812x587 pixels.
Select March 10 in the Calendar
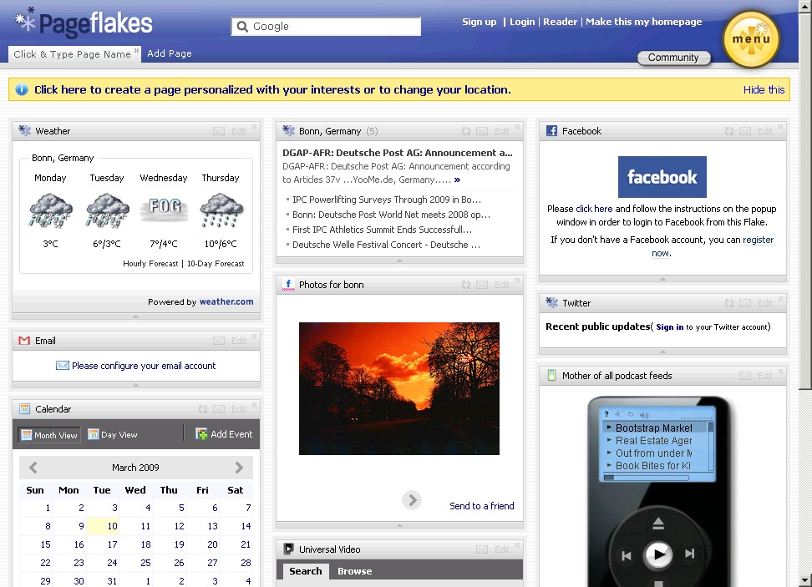(x=103, y=526)
